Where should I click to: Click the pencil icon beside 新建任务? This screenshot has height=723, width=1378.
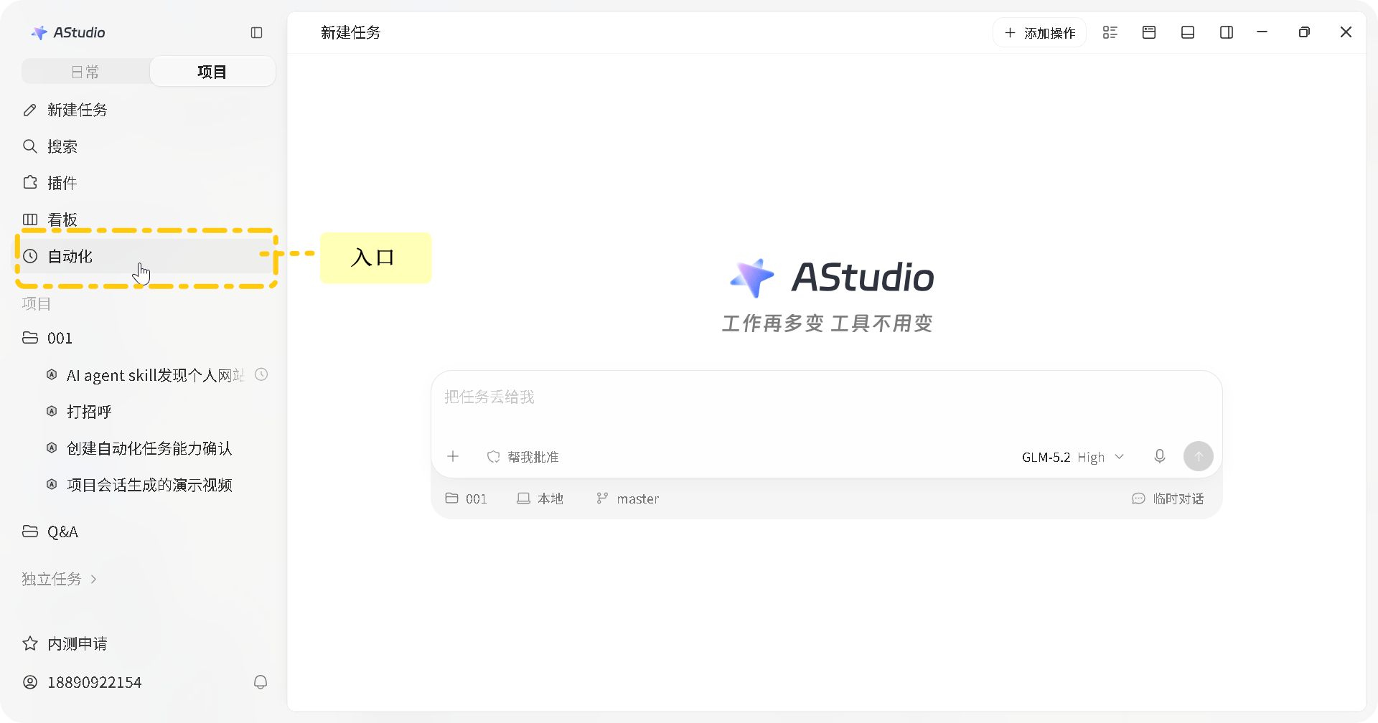(30, 110)
